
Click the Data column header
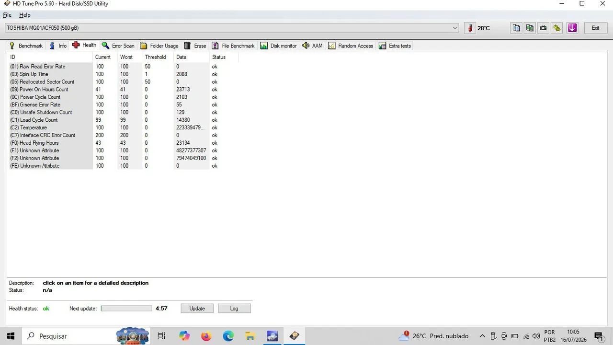[x=192, y=57]
